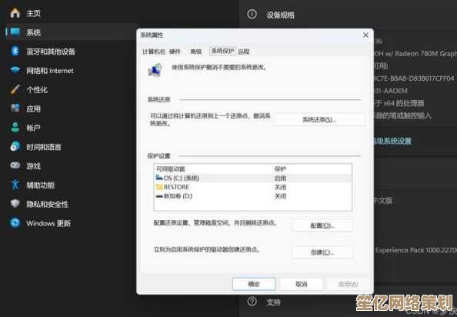This screenshot has height=317, width=457.
Task: Close the 系统属性 dialog
Action: click(365, 35)
